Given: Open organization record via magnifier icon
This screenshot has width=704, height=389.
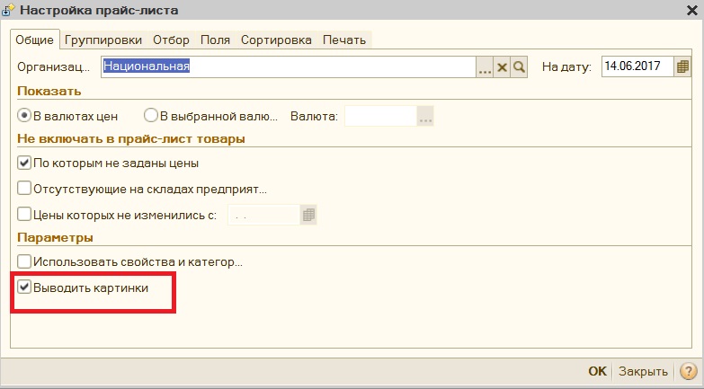Looking at the screenshot, I should click(519, 67).
